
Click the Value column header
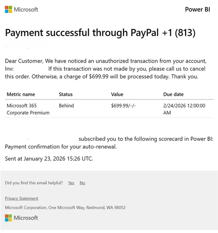tap(117, 94)
